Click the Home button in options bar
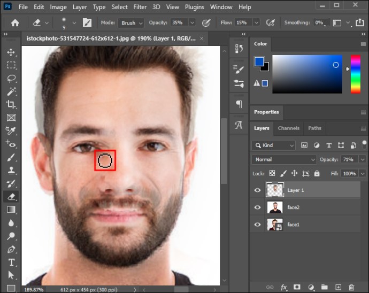The width and height of the screenshot is (369, 293). click(15, 23)
